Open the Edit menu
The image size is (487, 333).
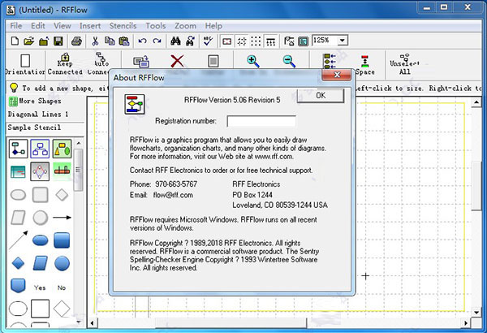click(x=38, y=26)
